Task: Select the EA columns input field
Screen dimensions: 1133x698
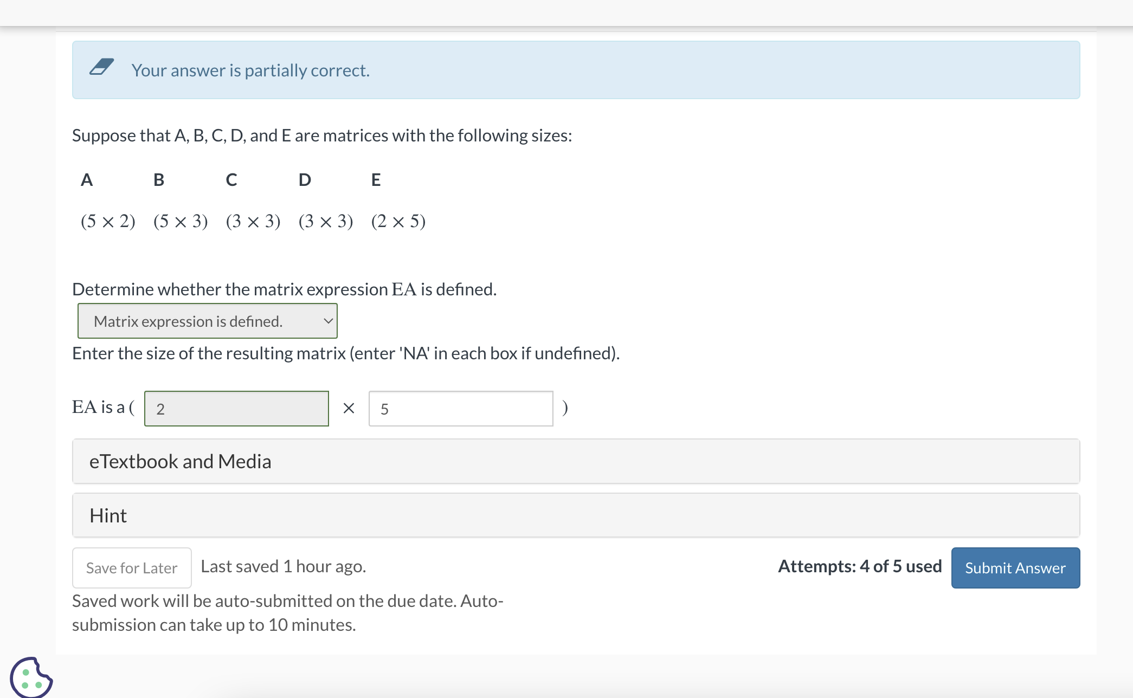Action: (x=461, y=407)
